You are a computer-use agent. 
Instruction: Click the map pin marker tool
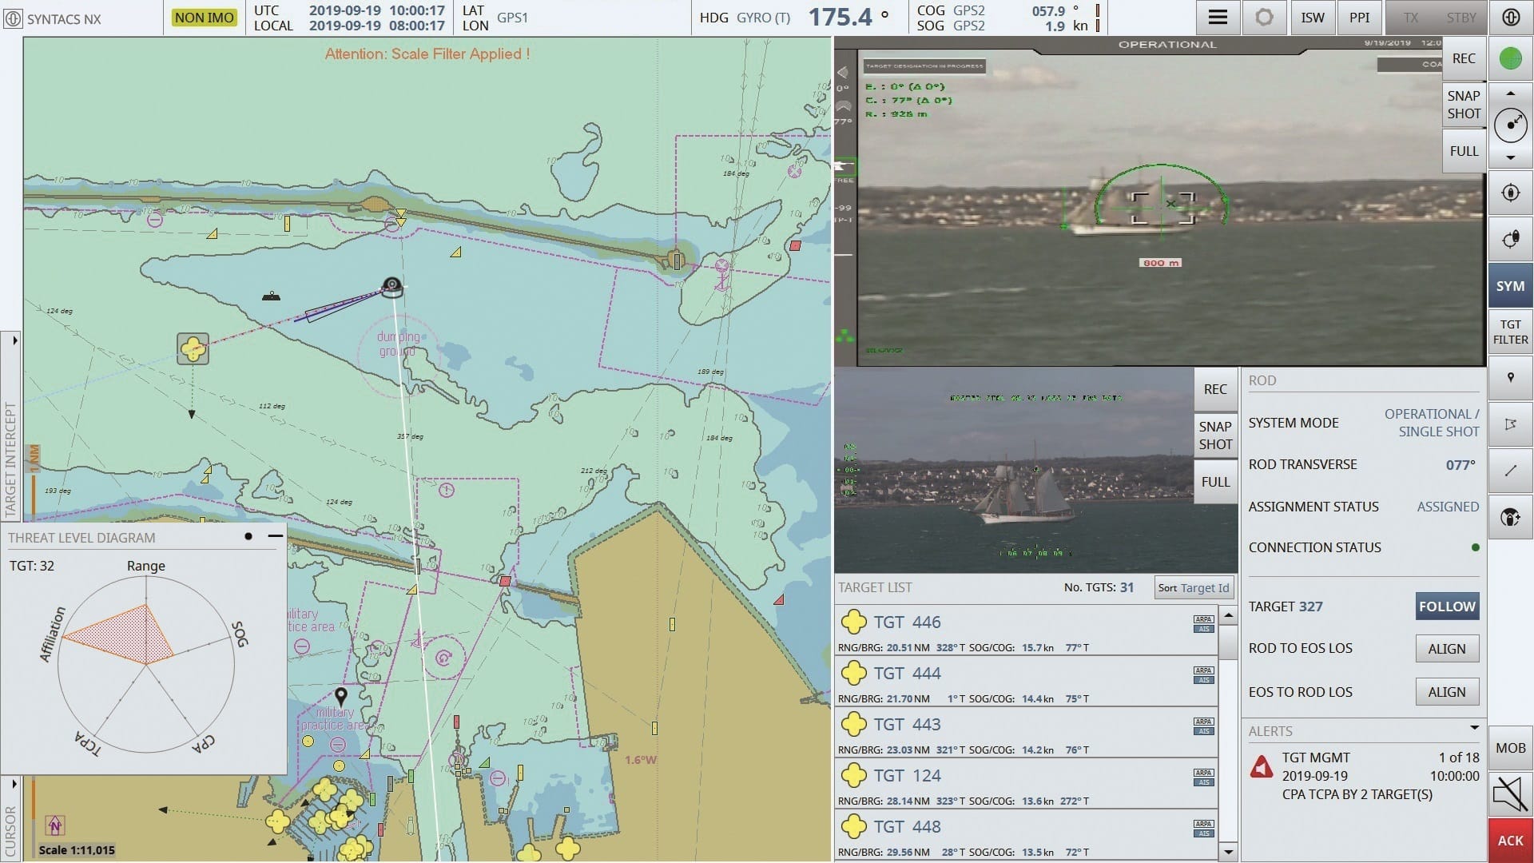(1510, 378)
